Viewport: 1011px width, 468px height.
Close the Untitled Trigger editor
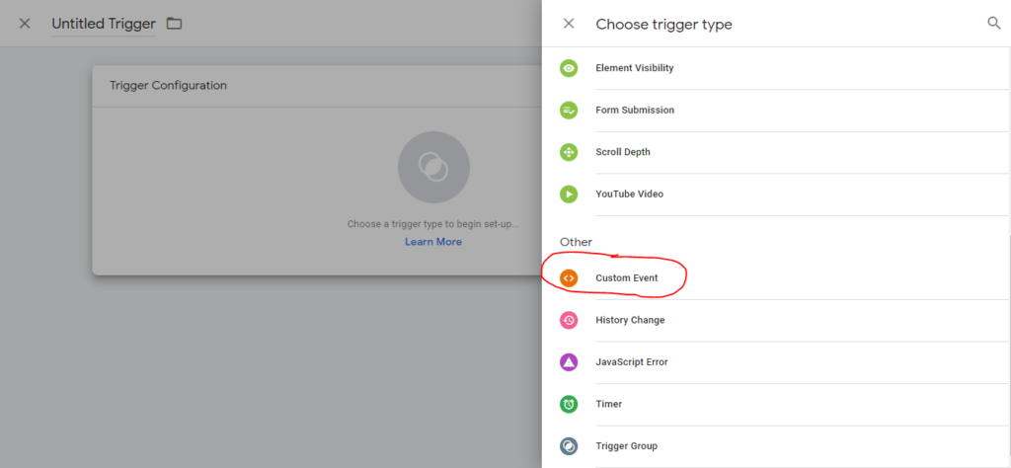coord(25,24)
